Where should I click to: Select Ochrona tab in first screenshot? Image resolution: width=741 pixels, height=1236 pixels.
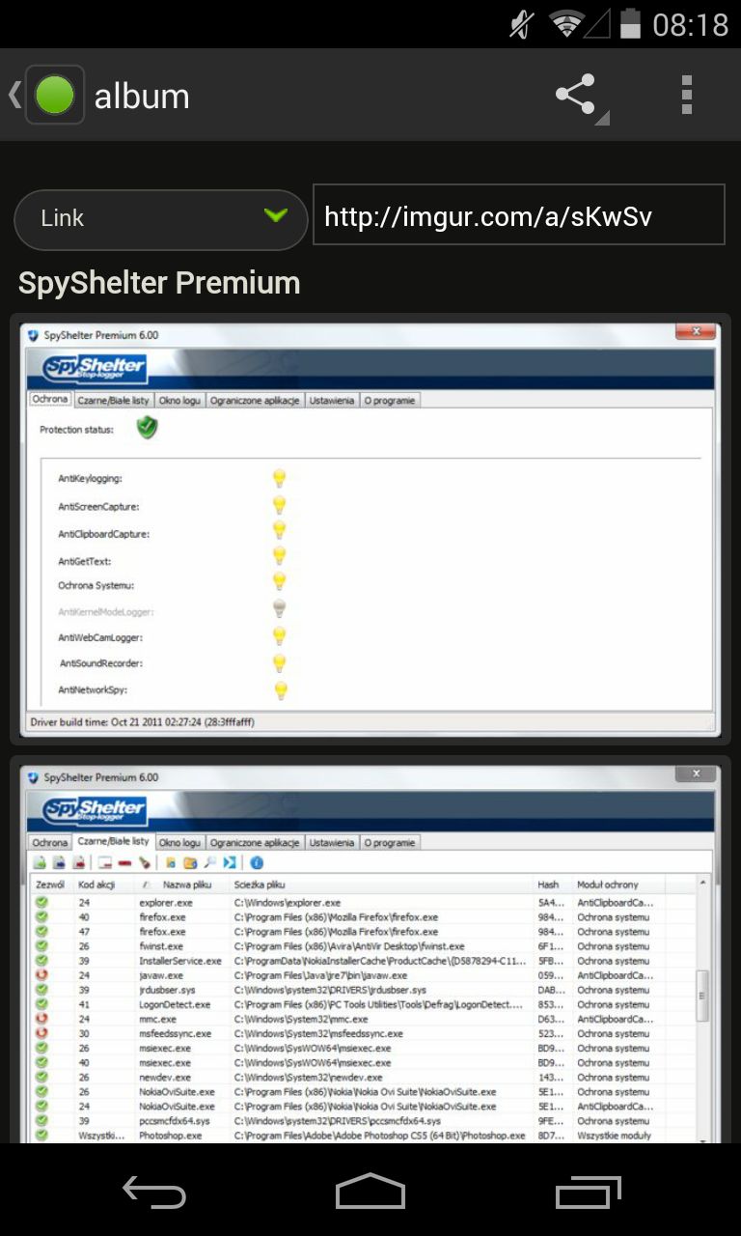49,399
